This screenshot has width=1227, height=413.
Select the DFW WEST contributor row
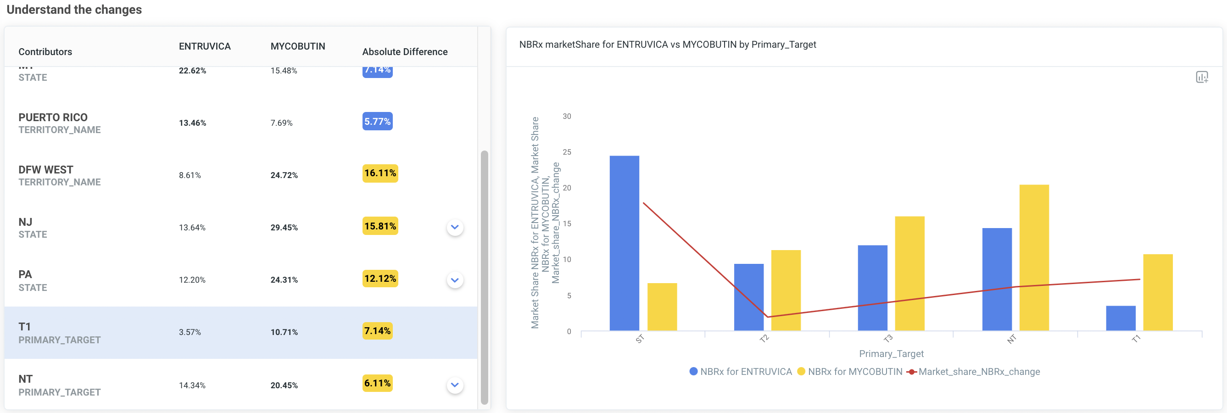[x=240, y=175]
